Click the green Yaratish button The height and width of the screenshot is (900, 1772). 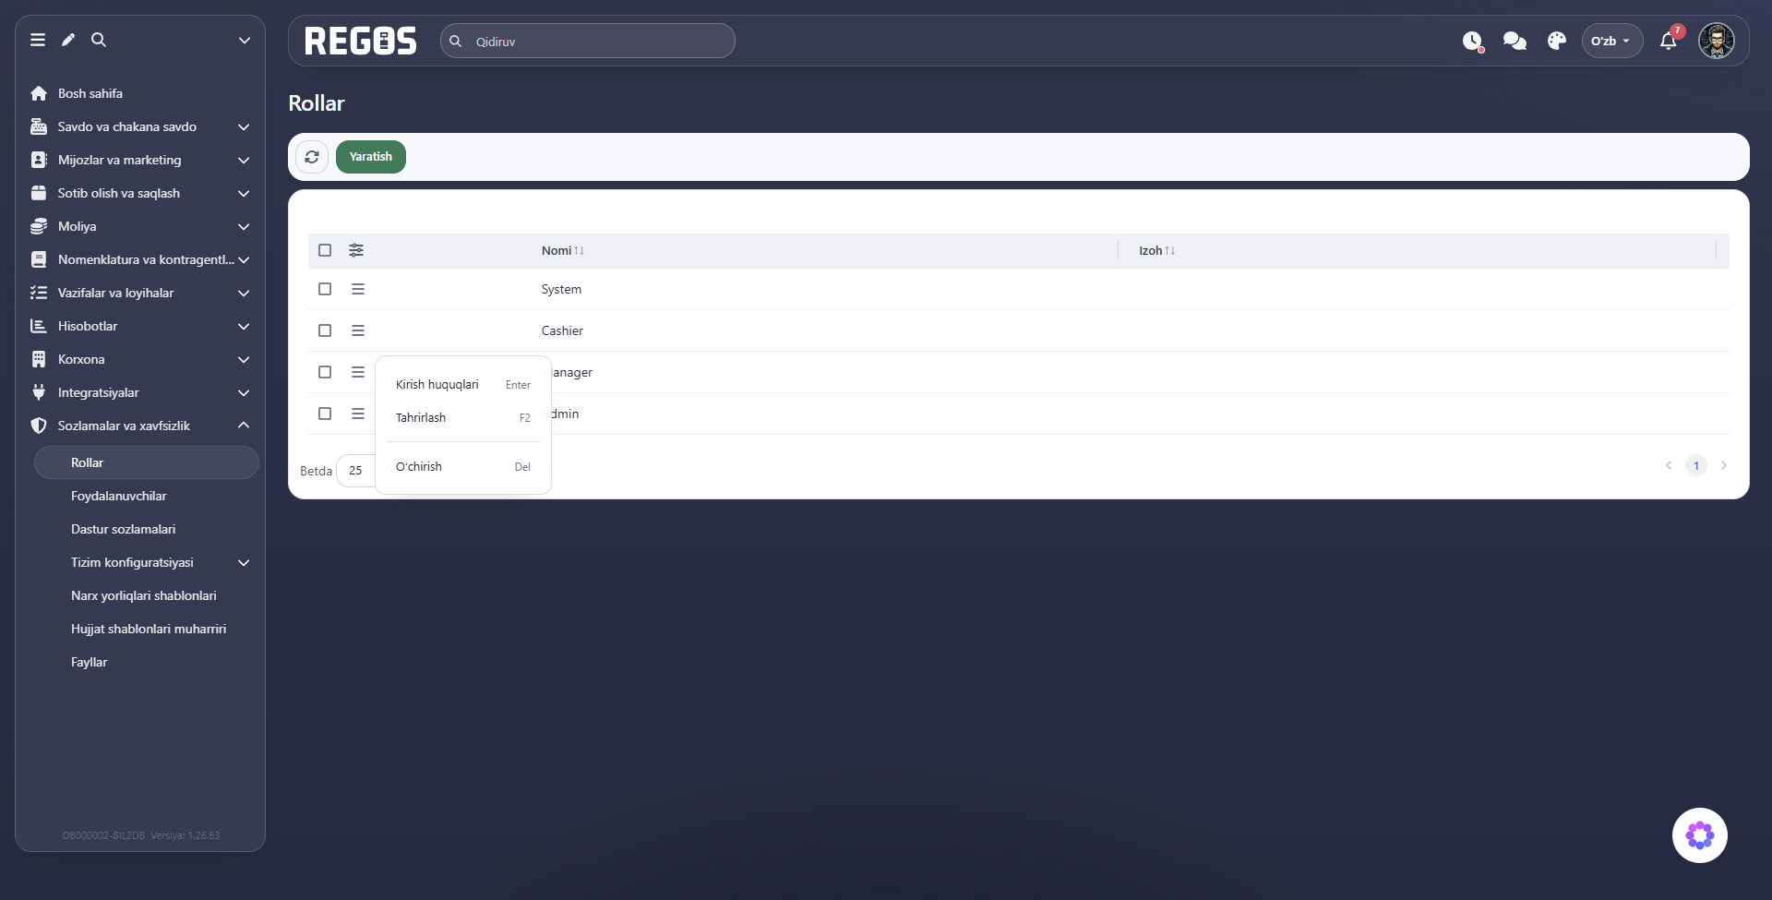tap(371, 157)
